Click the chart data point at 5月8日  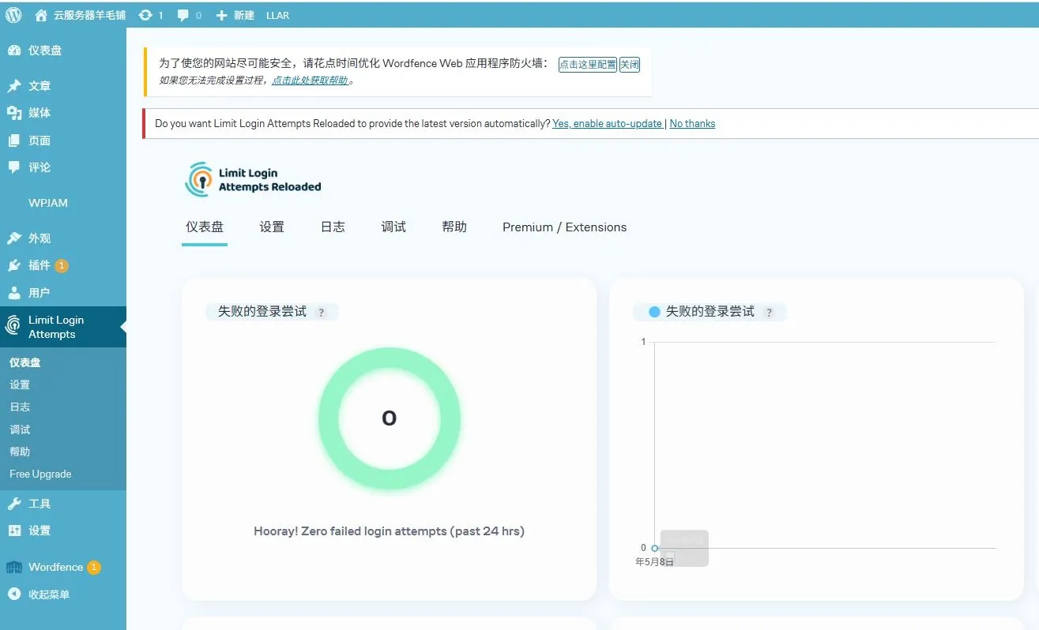tap(654, 548)
